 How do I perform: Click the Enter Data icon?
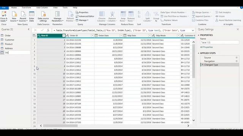pos(32,14)
